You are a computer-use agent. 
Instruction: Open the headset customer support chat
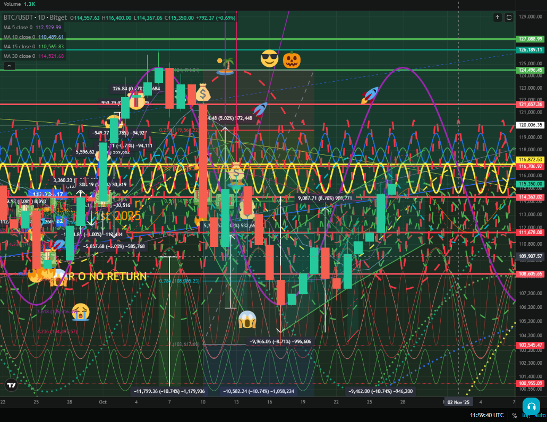pyautogui.click(x=531, y=406)
